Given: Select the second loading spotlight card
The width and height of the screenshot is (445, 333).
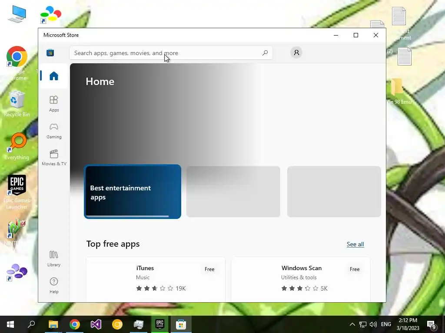Looking at the screenshot, I should pos(233,192).
